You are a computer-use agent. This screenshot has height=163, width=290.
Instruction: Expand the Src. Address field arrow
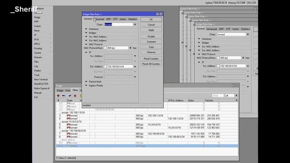pyautogui.click(x=135, y=56)
